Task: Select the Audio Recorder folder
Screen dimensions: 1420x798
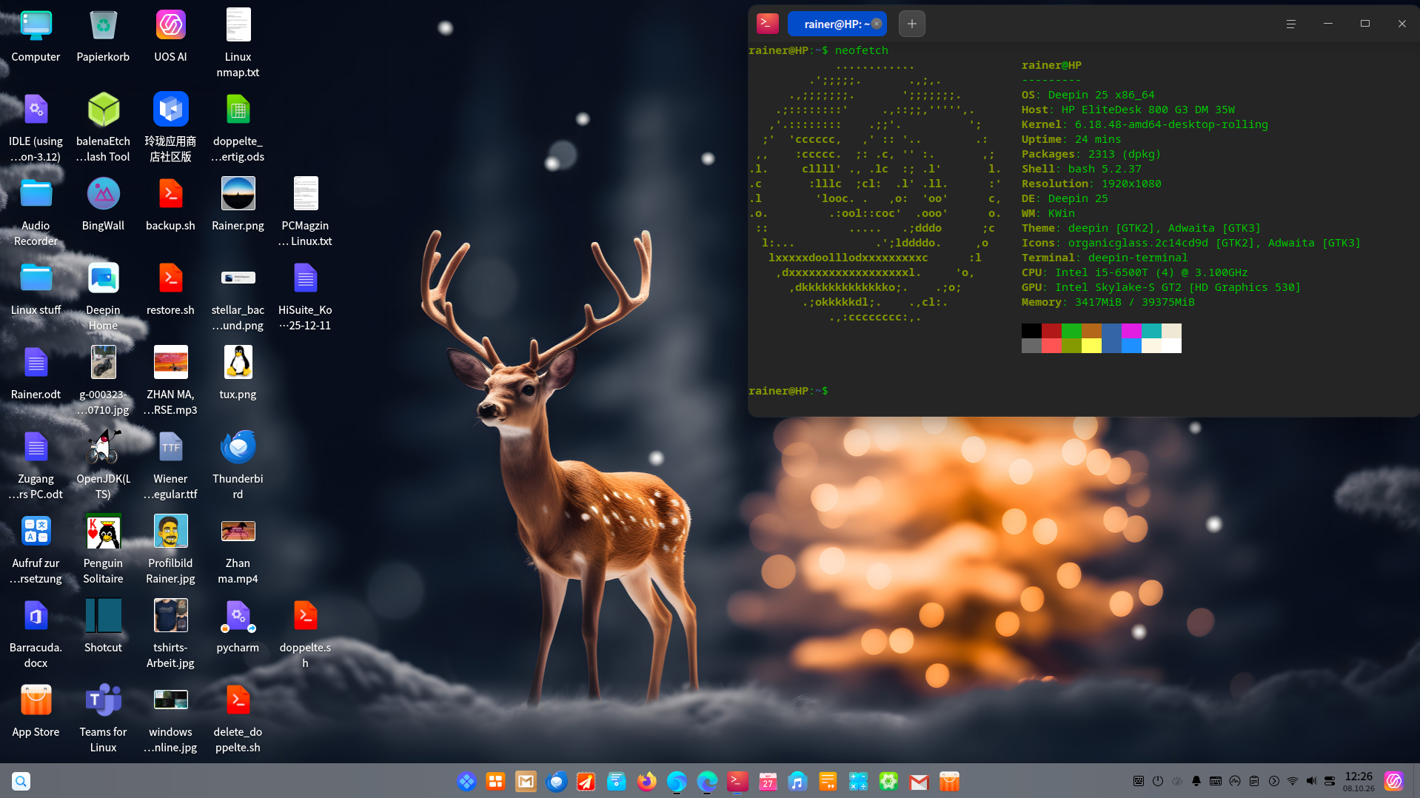Action: point(36,212)
